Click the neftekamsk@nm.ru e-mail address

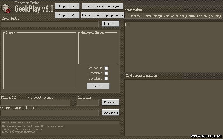click(x=24, y=132)
